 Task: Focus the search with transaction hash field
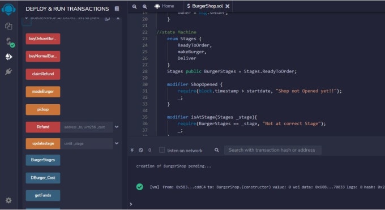click(x=272, y=150)
